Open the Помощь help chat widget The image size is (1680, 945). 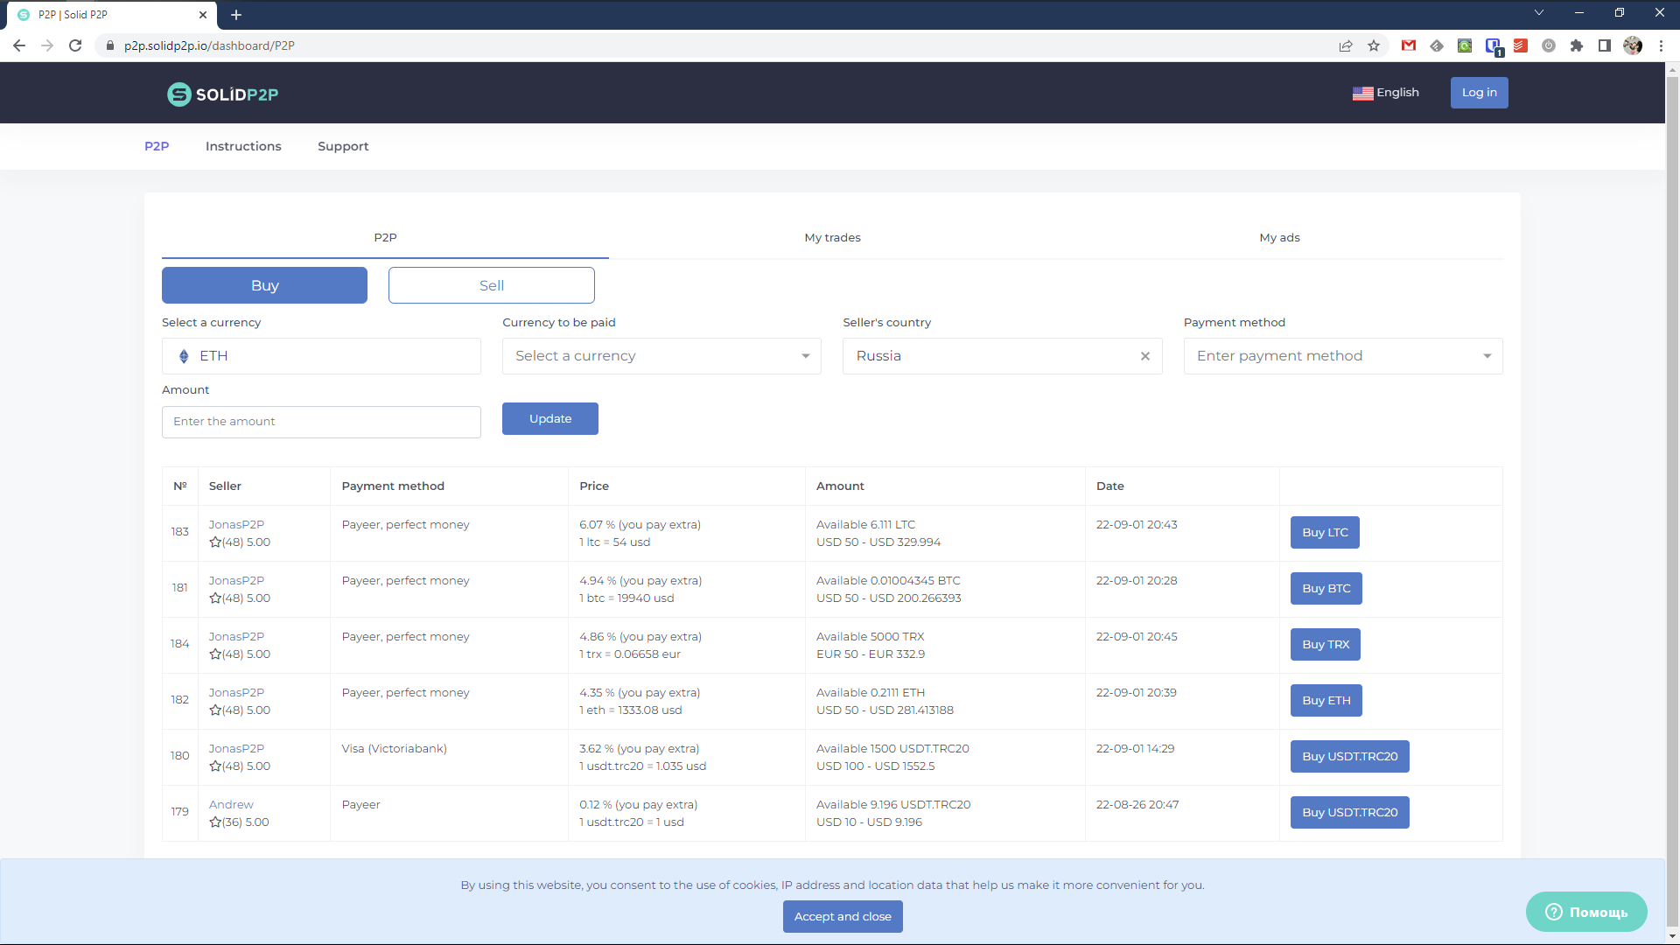[1585, 912]
